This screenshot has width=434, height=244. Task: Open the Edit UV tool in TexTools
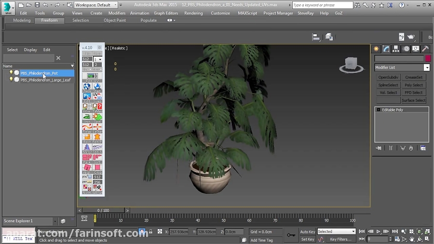coord(92,76)
